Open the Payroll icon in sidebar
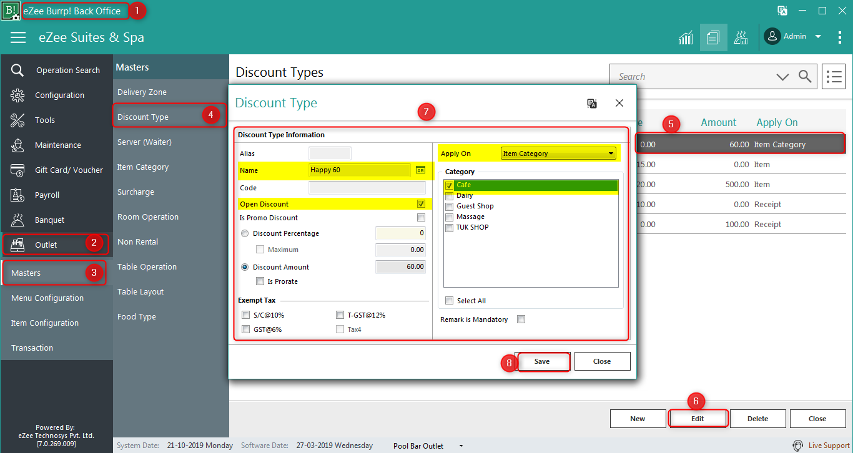The image size is (853, 453). [17, 195]
